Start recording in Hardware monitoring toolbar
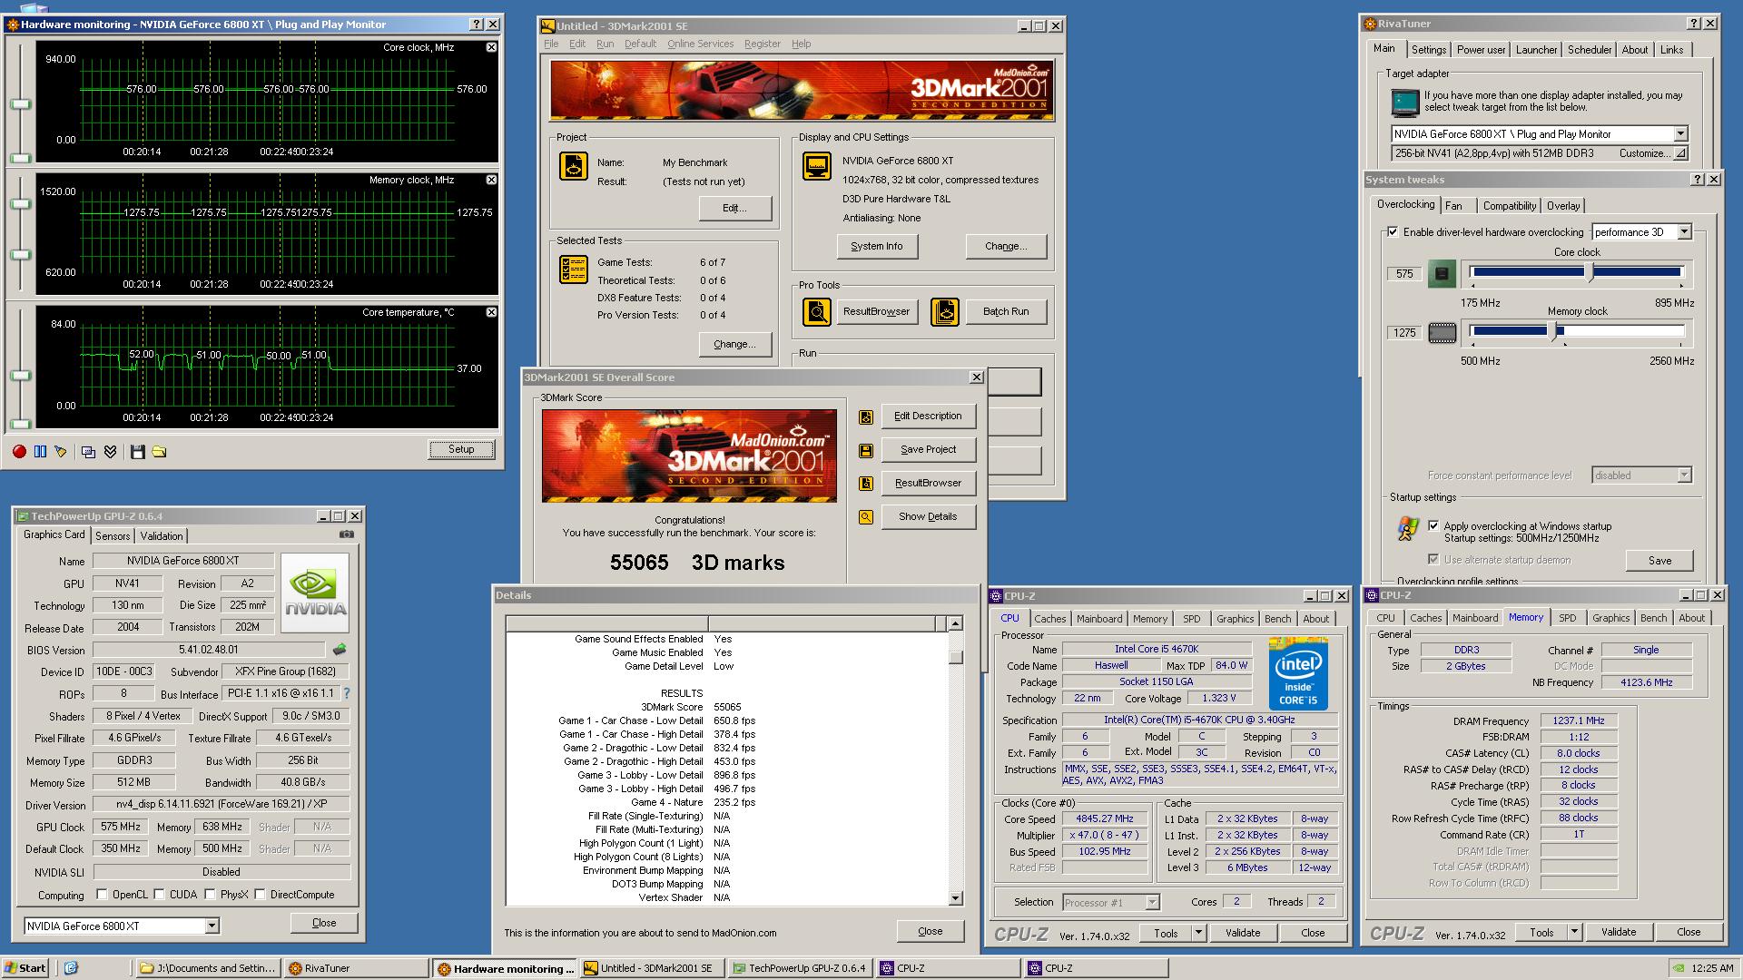Viewport: 1743px width, 980px height. coord(19,451)
